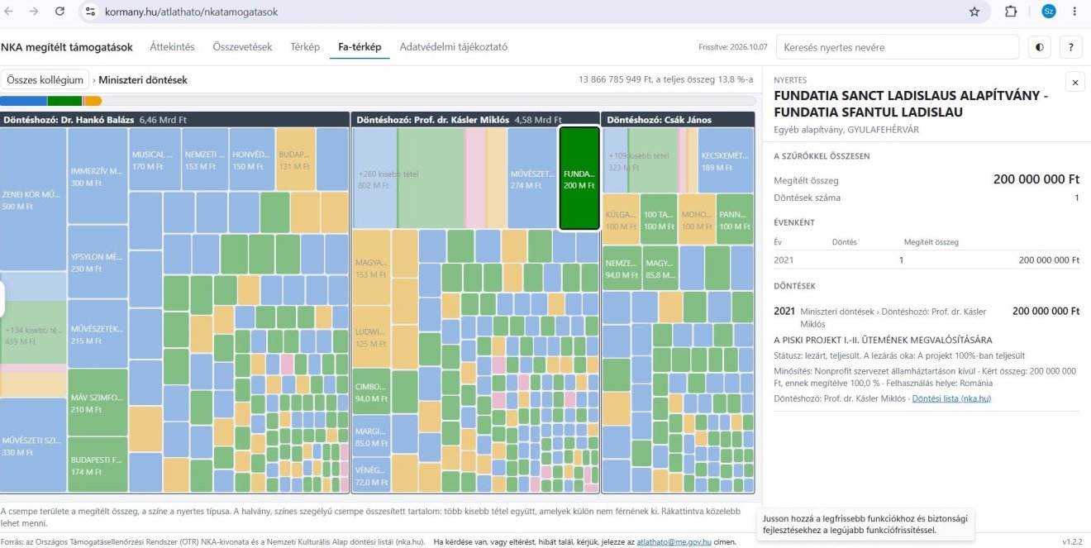Switch to the Áttekintés tab
This screenshot has width=1091, height=548.
172,47
